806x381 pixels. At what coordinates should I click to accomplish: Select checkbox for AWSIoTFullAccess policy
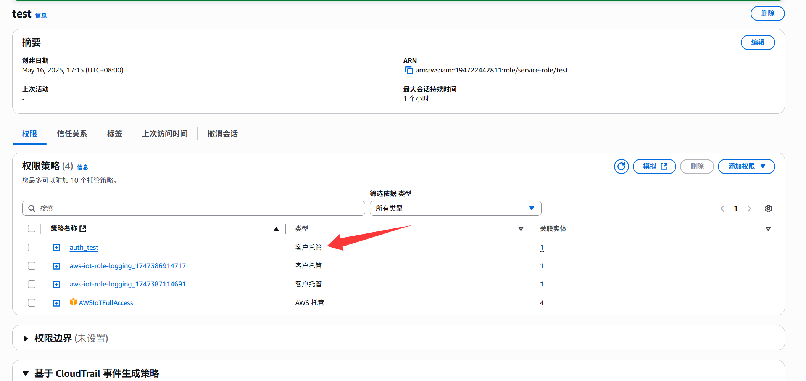(x=32, y=303)
